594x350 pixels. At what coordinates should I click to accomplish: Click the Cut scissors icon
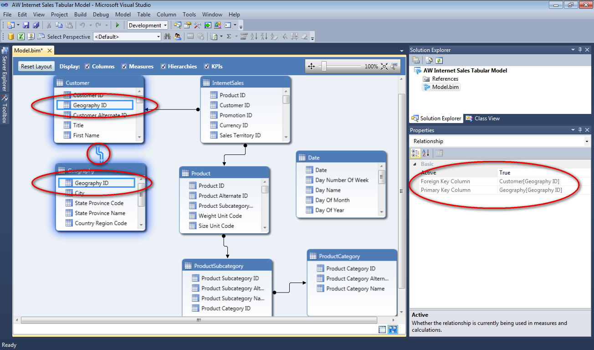[49, 26]
